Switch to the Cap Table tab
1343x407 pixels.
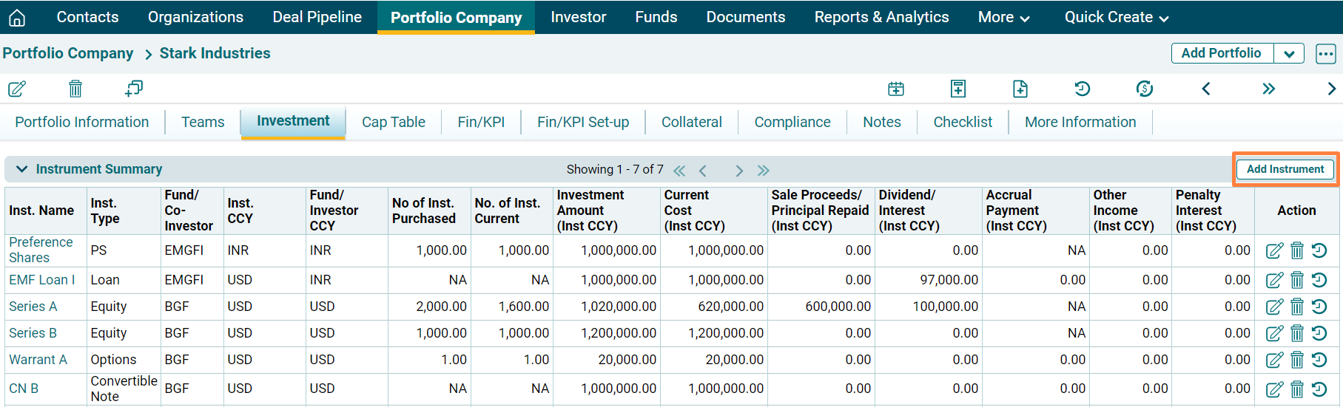click(x=393, y=123)
